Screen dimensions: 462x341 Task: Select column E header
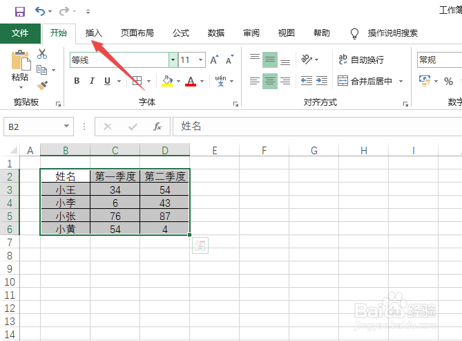[215, 150]
